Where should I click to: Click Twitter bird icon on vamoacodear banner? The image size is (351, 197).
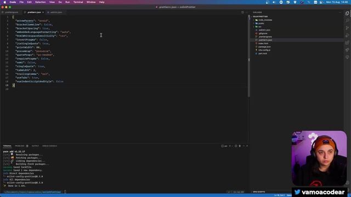[297, 192]
